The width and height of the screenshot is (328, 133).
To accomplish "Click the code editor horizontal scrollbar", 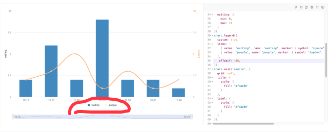I will coord(243,124).
